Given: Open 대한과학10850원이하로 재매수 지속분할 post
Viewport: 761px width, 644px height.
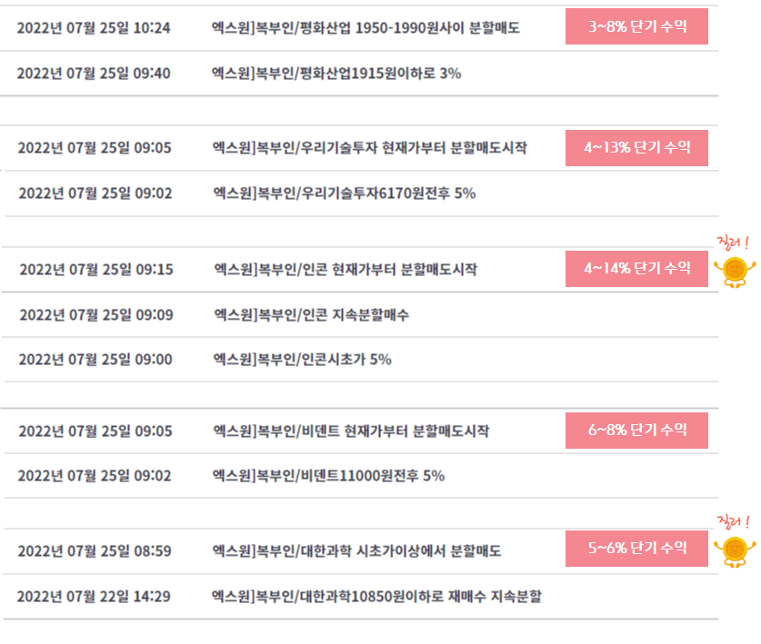Looking at the screenshot, I should pyautogui.click(x=376, y=597).
